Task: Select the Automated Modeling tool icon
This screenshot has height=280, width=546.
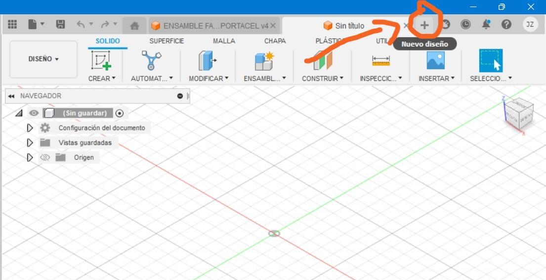Action: pos(152,61)
